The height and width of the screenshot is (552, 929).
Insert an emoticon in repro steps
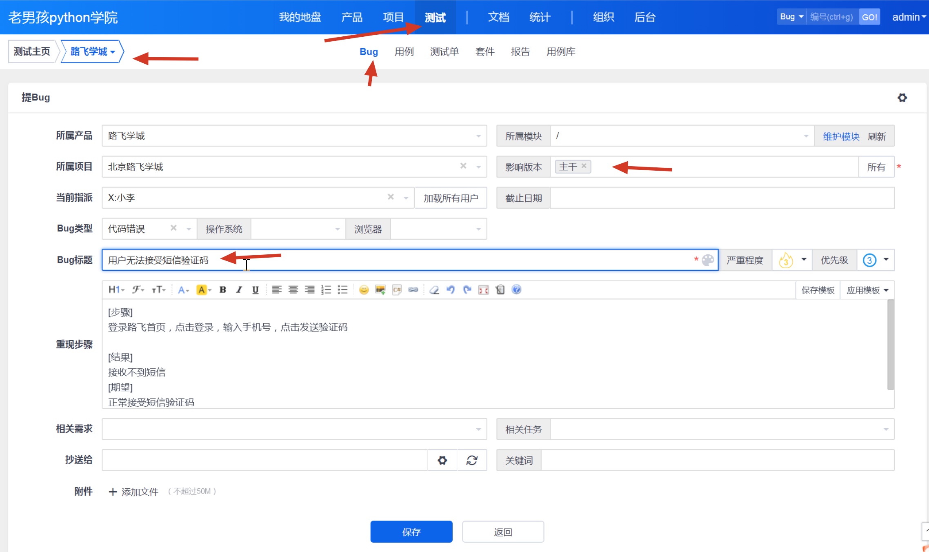pos(364,290)
